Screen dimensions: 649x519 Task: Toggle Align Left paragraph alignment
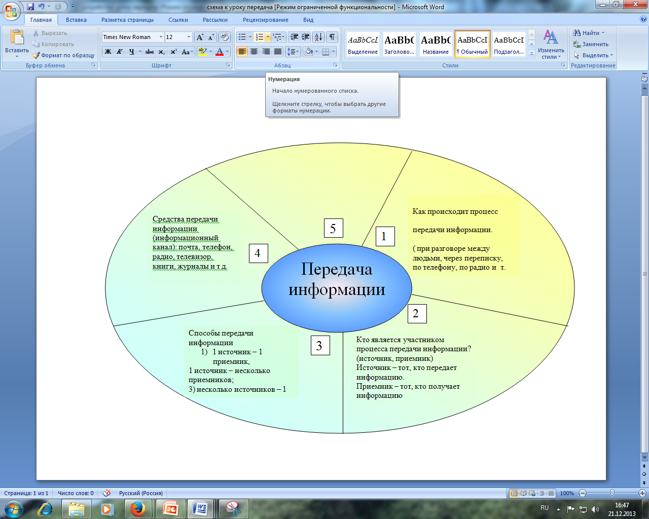click(242, 52)
